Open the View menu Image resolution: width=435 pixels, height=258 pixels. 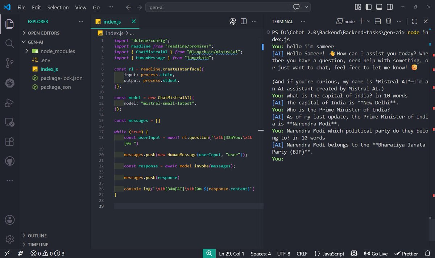tap(80, 7)
